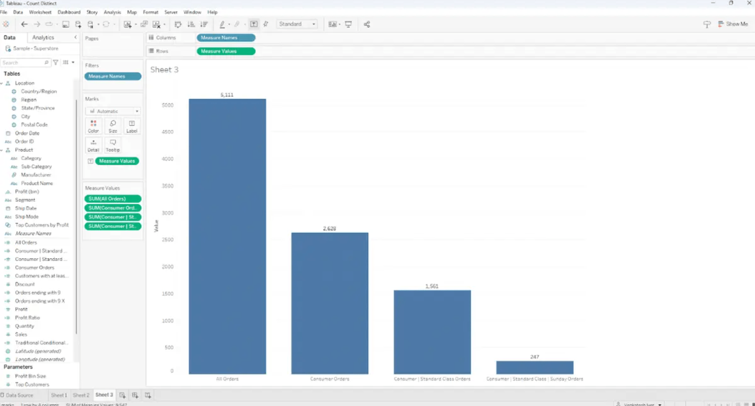Open the Worksheet menu

point(40,12)
